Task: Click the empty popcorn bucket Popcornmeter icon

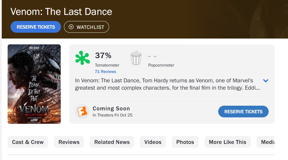Action: point(136,58)
